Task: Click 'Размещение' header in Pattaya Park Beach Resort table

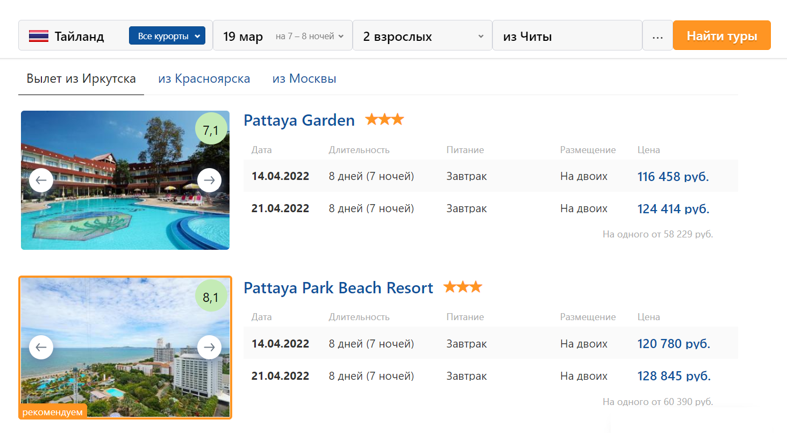Action: [x=588, y=317]
